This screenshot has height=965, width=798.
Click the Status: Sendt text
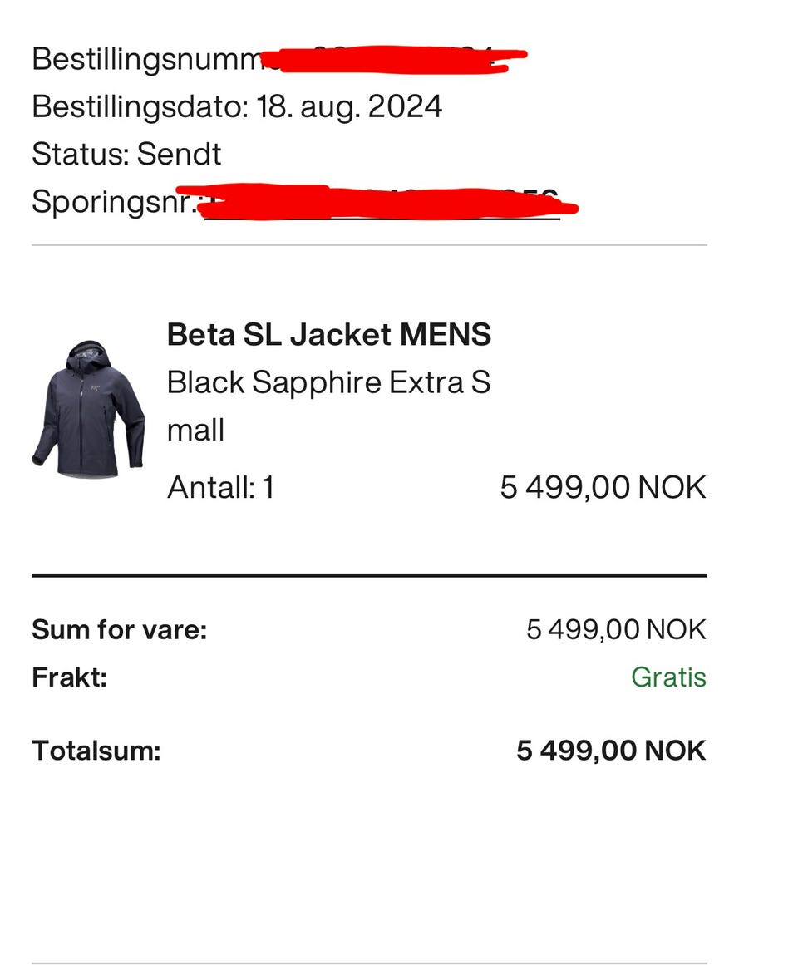tap(126, 155)
